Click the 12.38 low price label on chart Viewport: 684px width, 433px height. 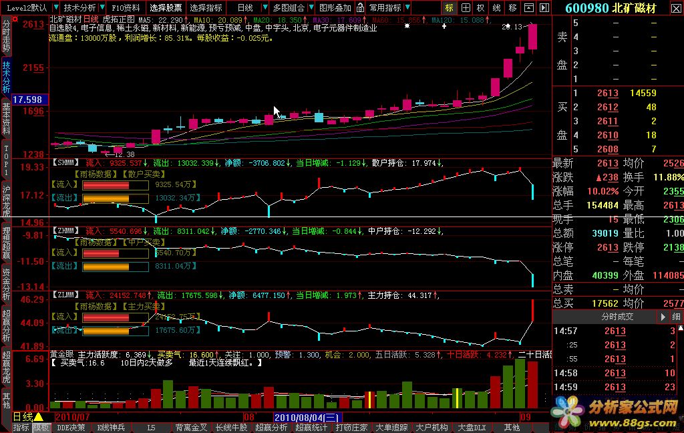pos(124,154)
